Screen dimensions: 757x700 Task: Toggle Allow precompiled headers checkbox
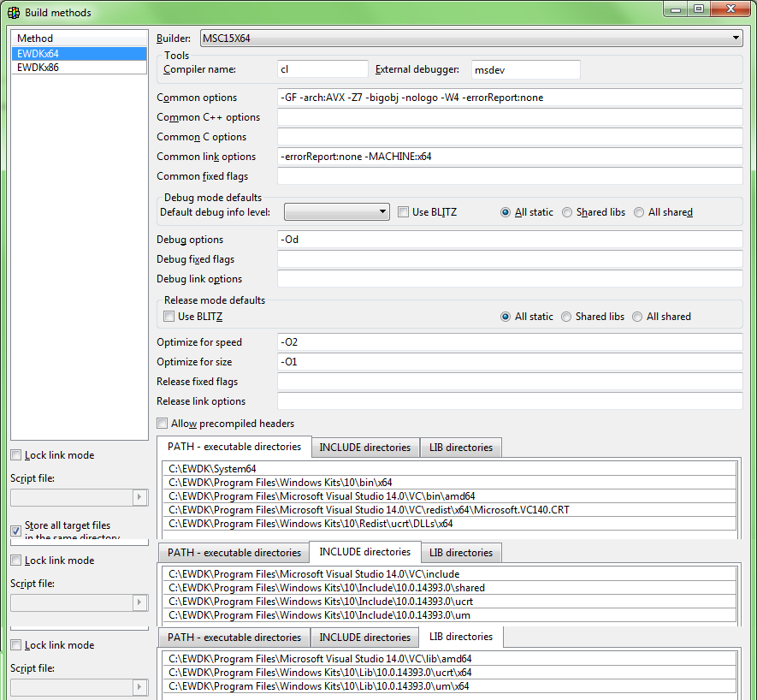(x=163, y=424)
